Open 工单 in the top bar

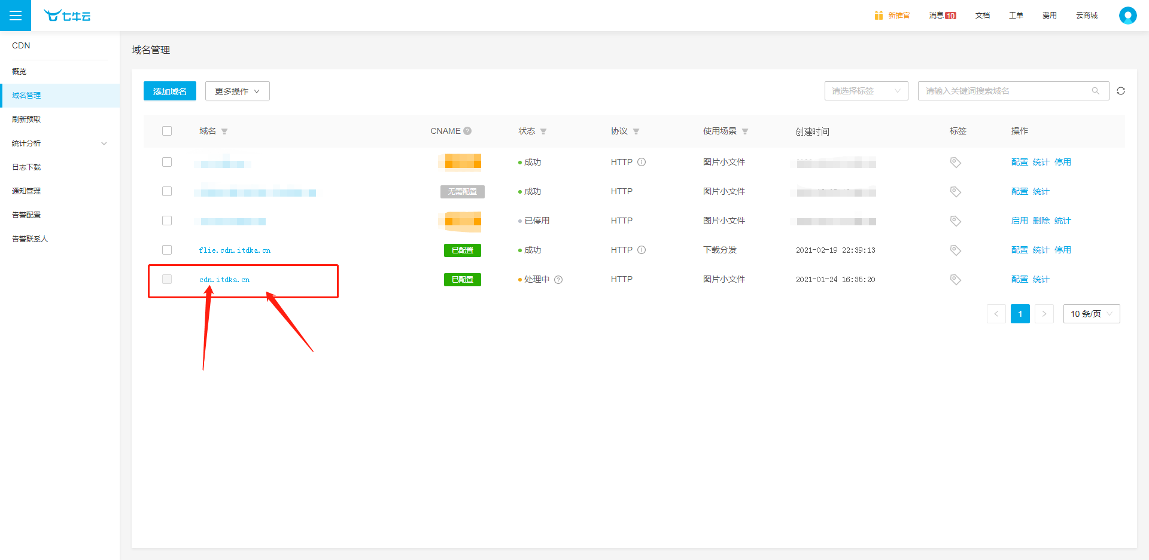point(1016,16)
